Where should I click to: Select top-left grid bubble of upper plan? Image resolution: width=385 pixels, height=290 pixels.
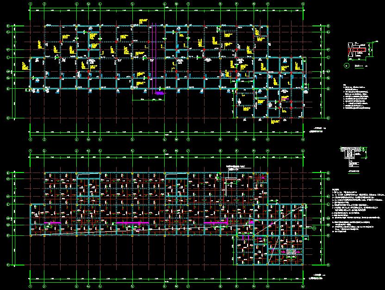(31, 3)
